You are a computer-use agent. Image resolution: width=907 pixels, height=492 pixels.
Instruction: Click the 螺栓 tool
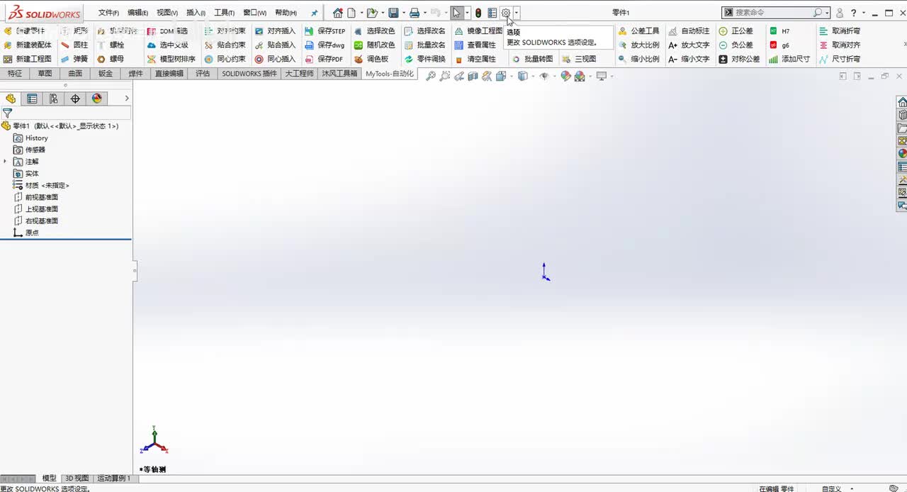[111, 45]
